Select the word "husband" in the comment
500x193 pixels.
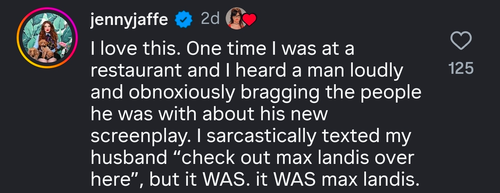click(129, 158)
